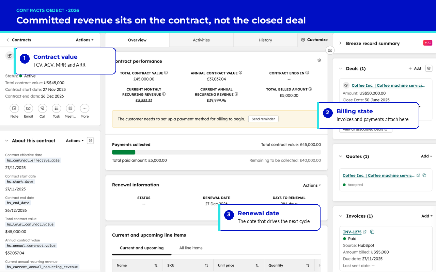Click the Breeze AI badge
This screenshot has height=272, width=436.
[427, 43]
